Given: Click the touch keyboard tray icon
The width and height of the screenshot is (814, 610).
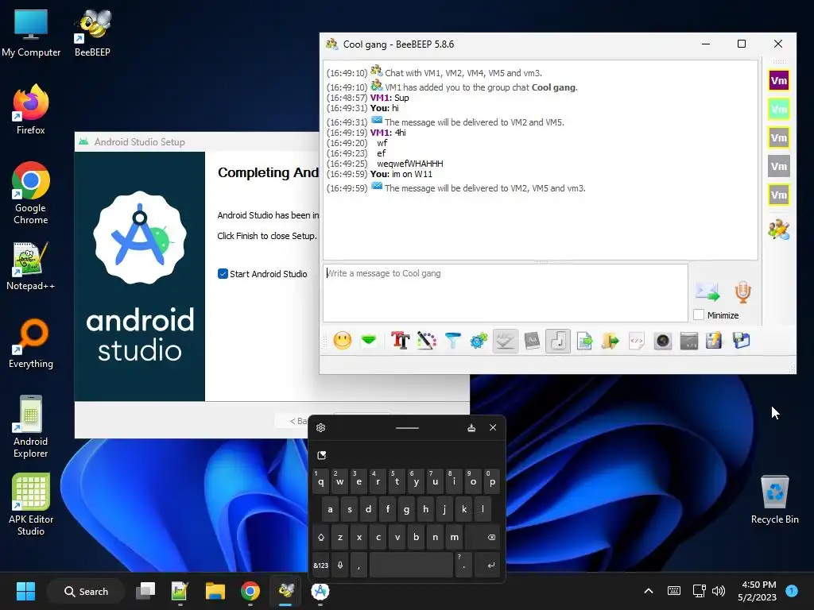Looking at the screenshot, I should pos(674,591).
